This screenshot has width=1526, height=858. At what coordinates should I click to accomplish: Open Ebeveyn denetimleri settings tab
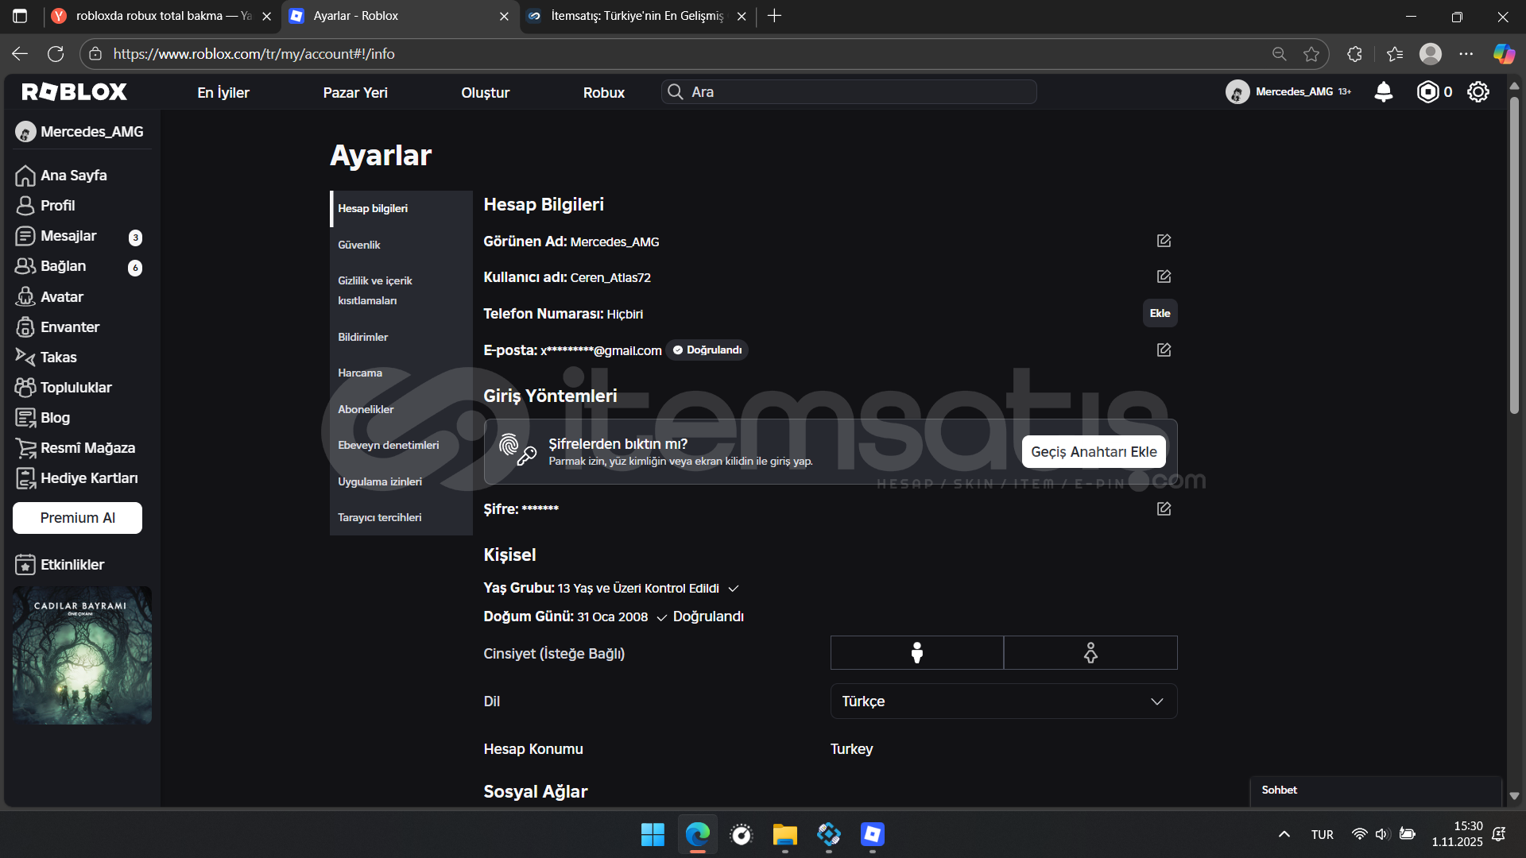(388, 445)
